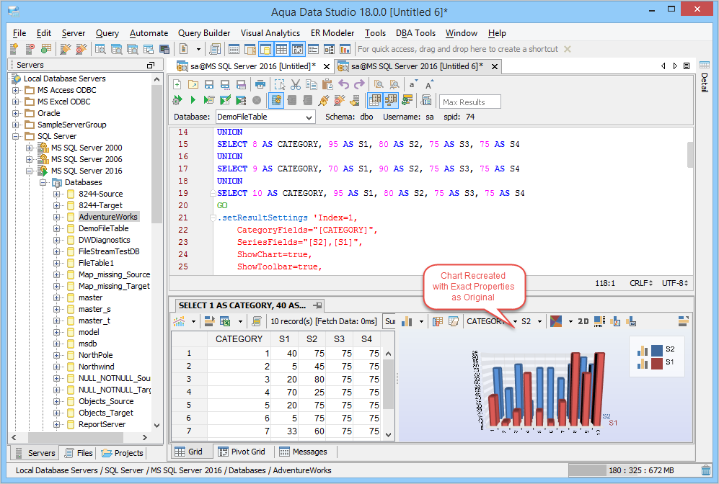719x484 pixels.
Task: Click the Redo arrow icon
Action: (x=359, y=84)
